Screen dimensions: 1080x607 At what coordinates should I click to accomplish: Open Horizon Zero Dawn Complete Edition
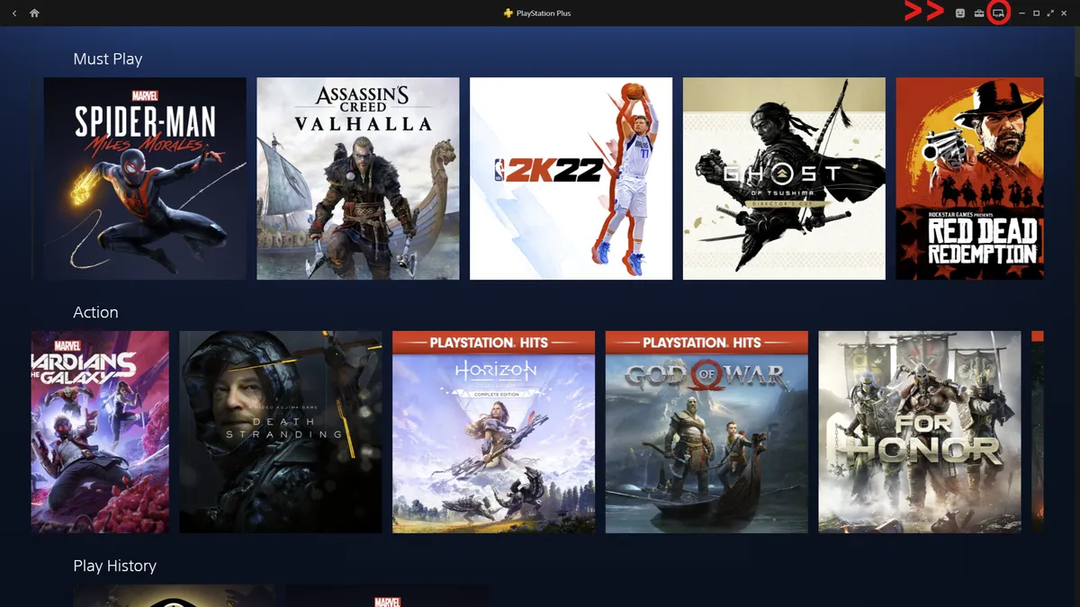click(x=493, y=432)
